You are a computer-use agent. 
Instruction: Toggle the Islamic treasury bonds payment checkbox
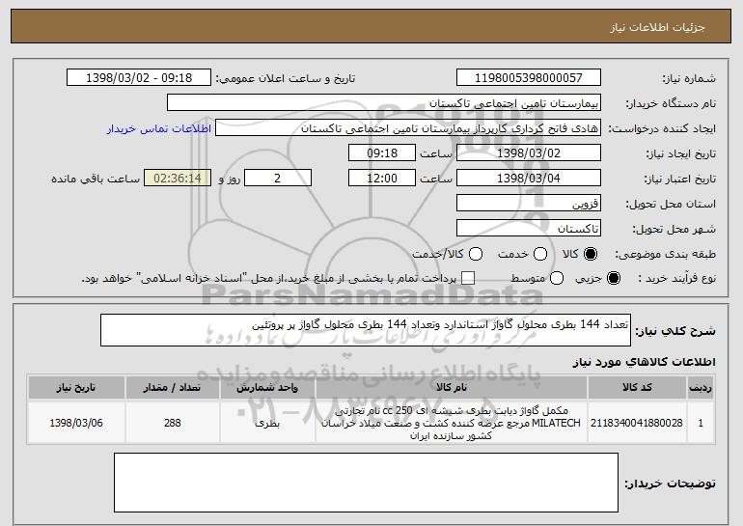(x=468, y=278)
